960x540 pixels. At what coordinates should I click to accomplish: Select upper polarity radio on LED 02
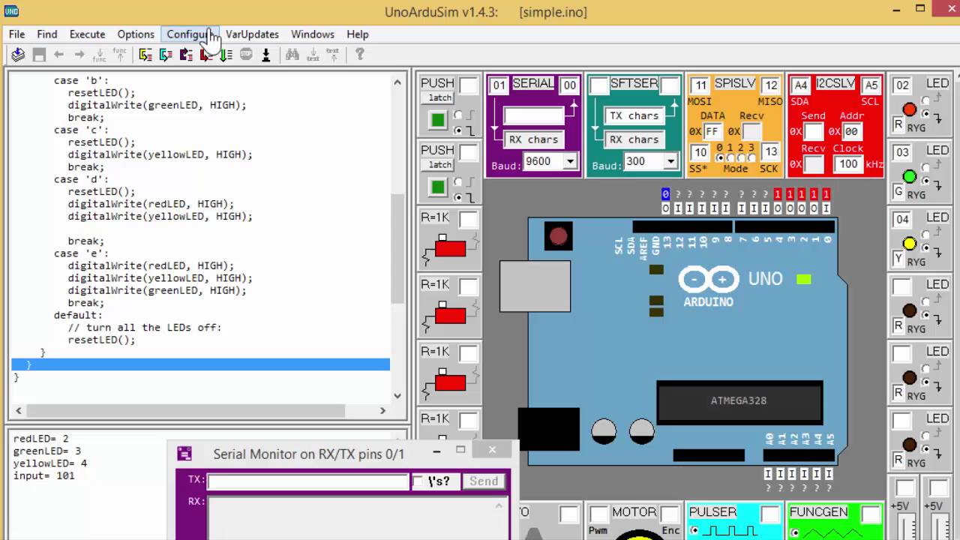tap(925, 100)
